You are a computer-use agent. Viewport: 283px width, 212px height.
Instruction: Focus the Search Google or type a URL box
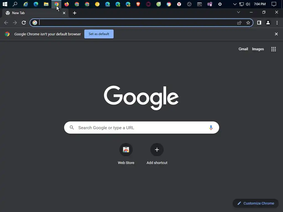pyautogui.click(x=142, y=128)
